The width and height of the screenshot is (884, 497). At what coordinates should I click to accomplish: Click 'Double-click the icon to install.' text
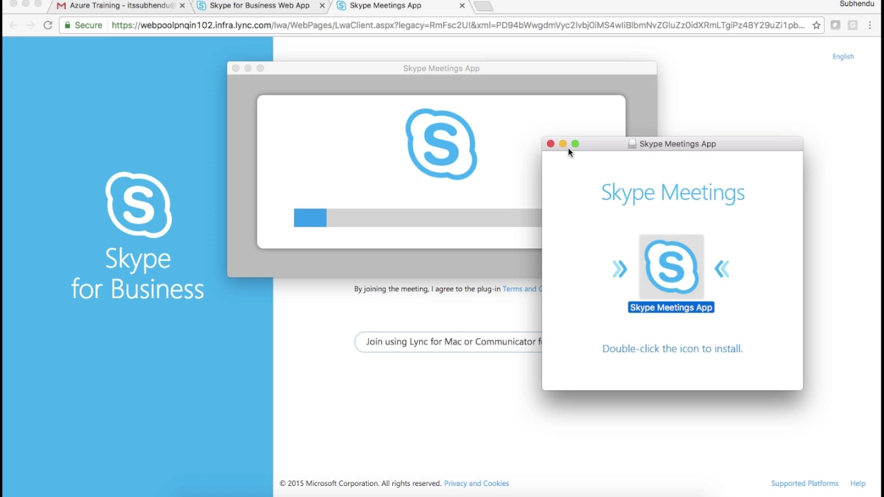click(x=673, y=349)
